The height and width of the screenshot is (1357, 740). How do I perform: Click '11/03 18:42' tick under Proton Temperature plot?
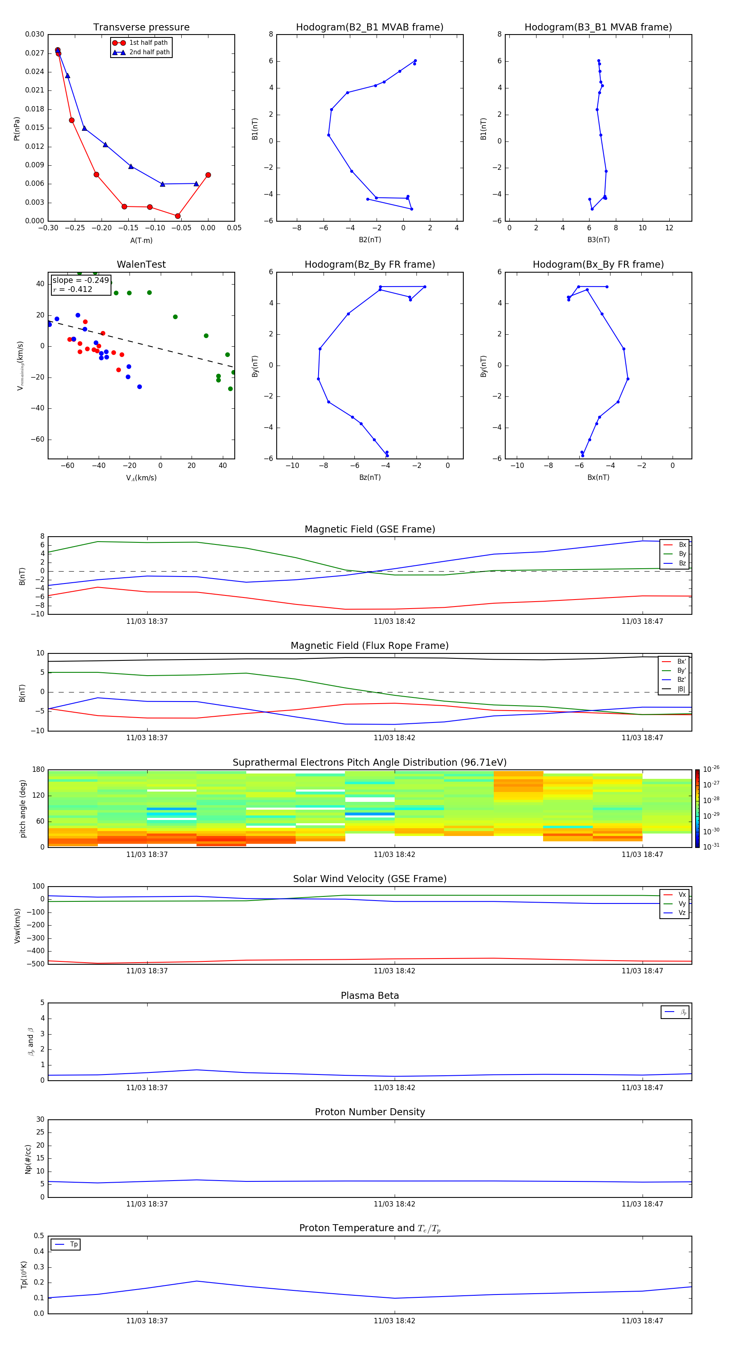pos(395,1321)
